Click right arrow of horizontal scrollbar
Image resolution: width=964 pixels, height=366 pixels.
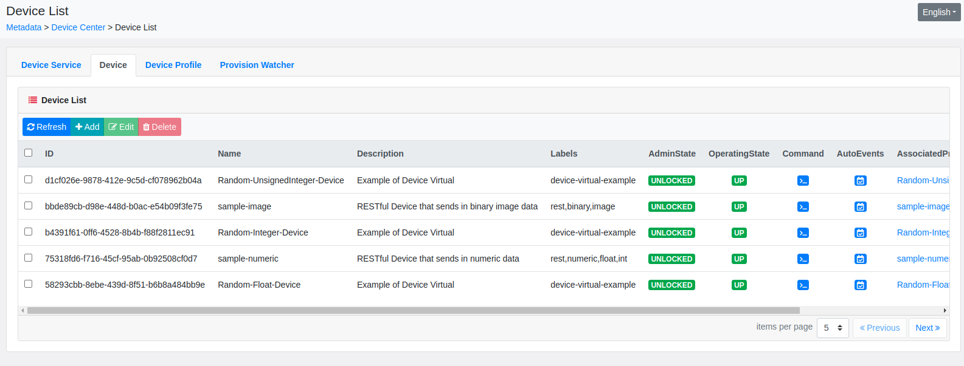(945, 311)
